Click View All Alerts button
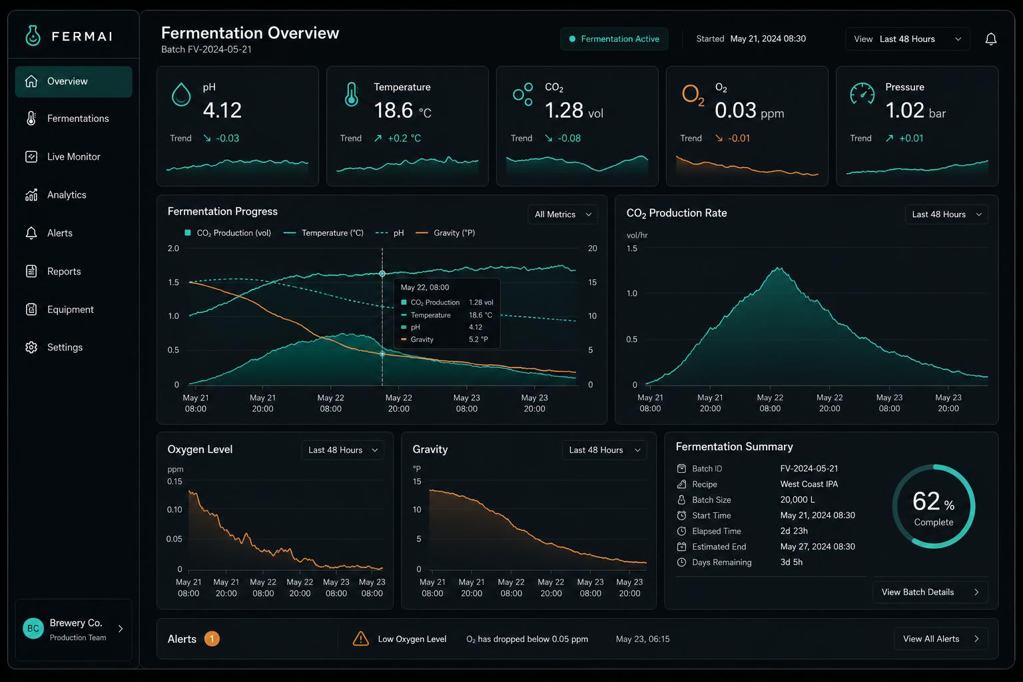This screenshot has height=682, width=1023. click(941, 639)
